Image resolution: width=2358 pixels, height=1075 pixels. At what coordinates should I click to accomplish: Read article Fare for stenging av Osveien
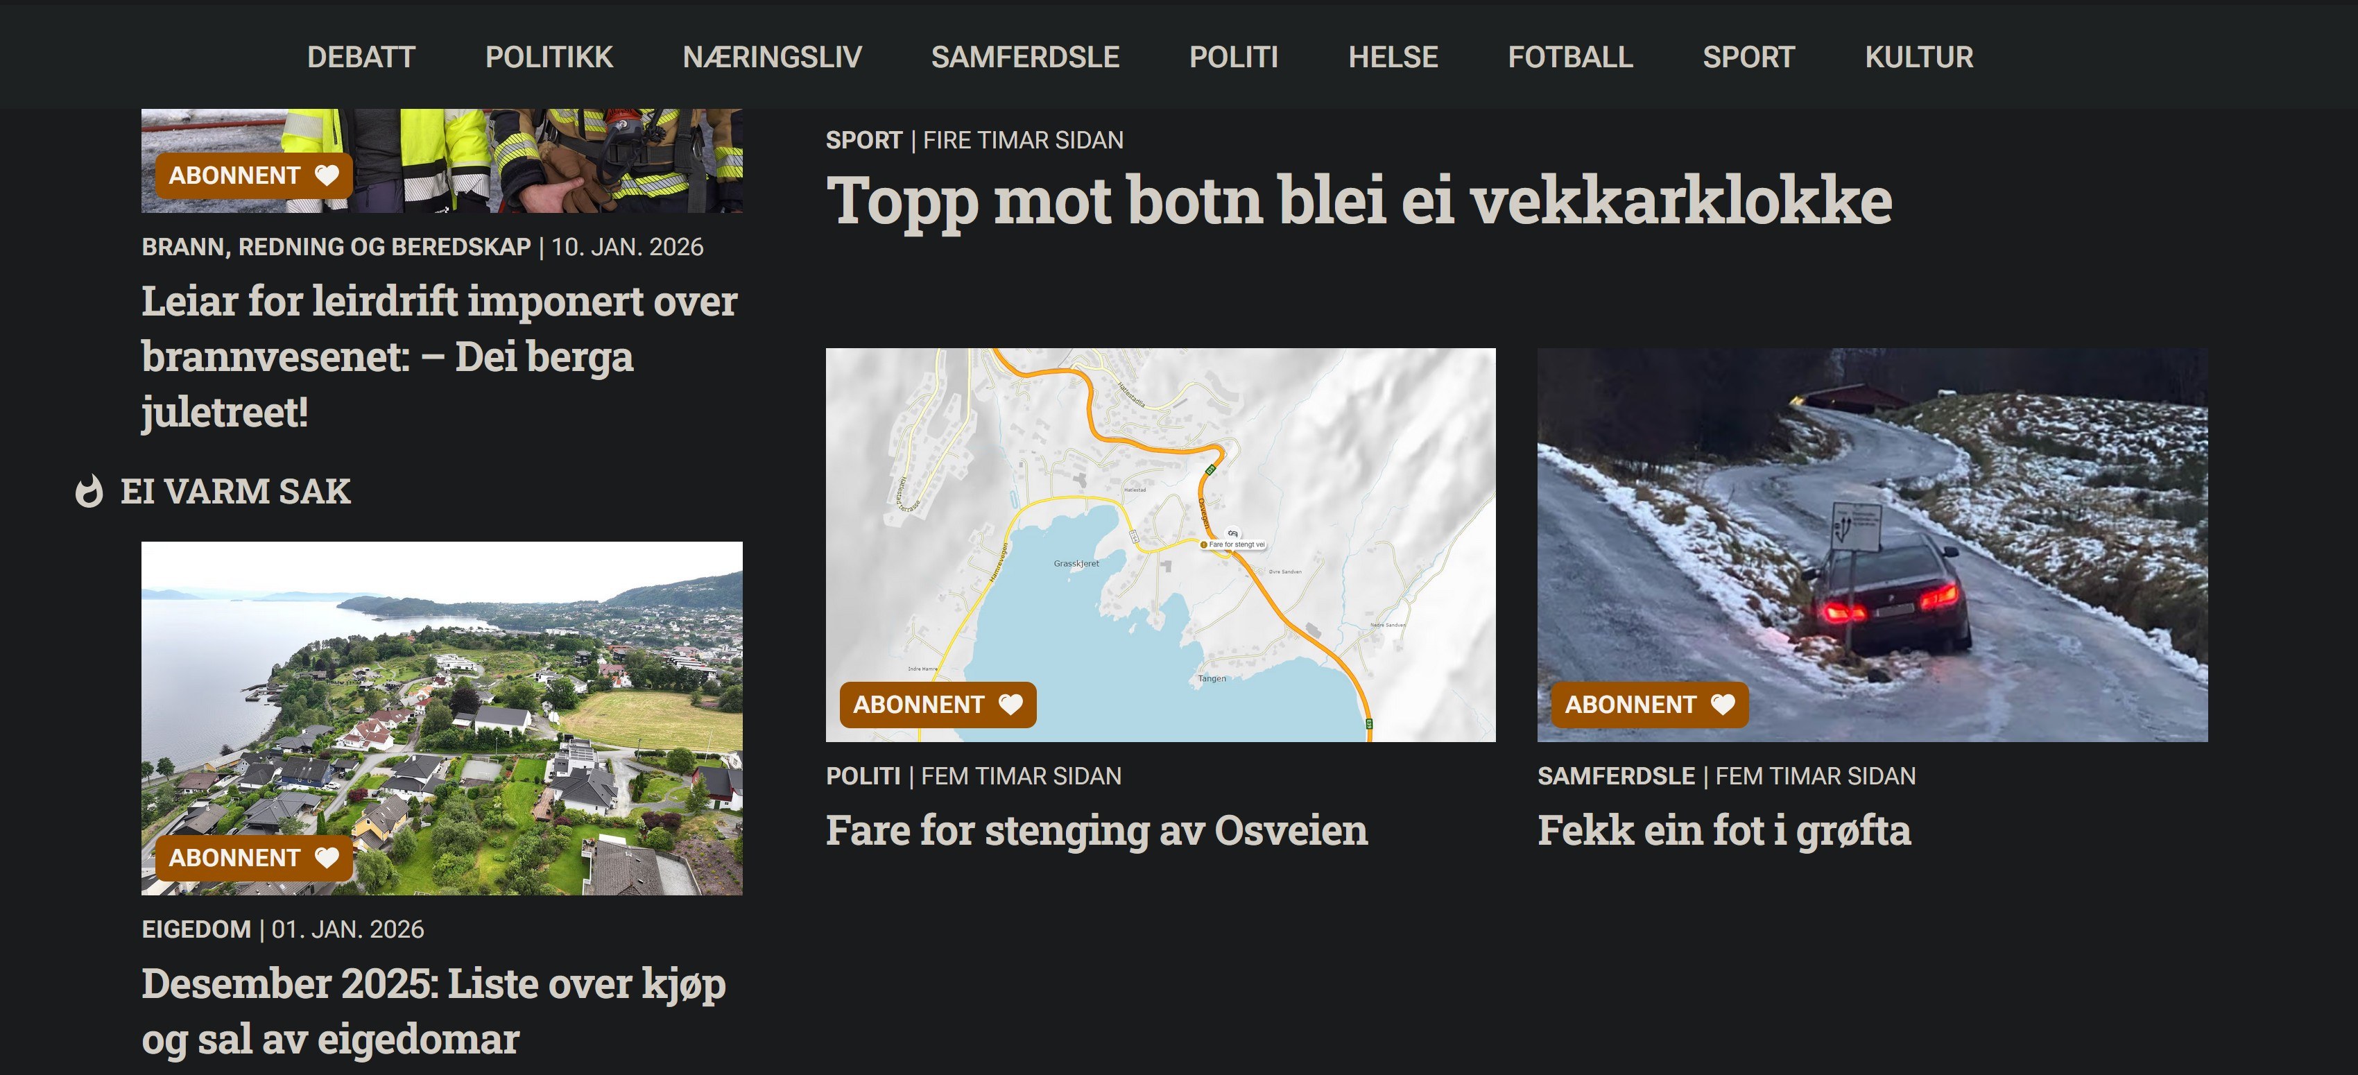click(x=1096, y=830)
